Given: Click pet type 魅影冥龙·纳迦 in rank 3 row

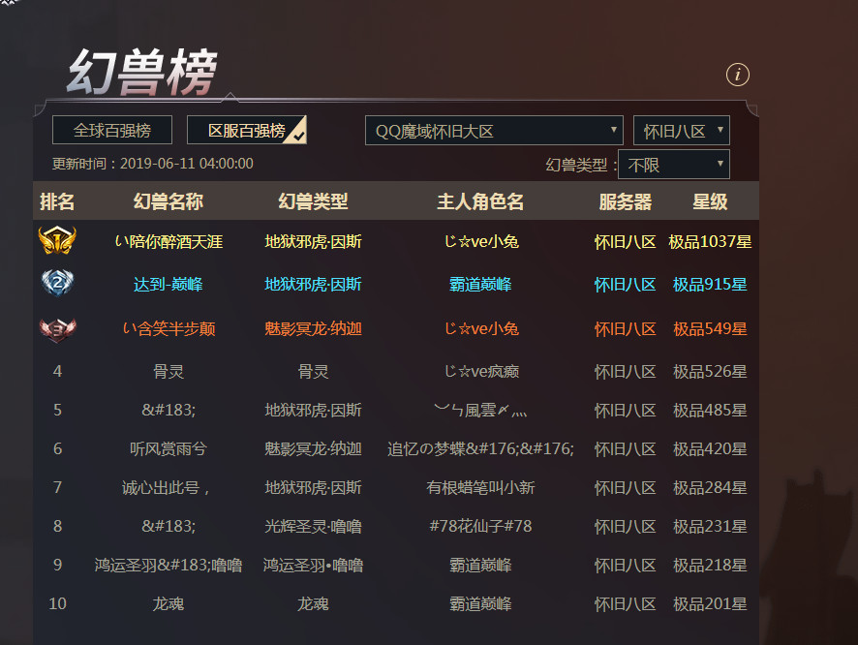Looking at the screenshot, I should [x=313, y=328].
